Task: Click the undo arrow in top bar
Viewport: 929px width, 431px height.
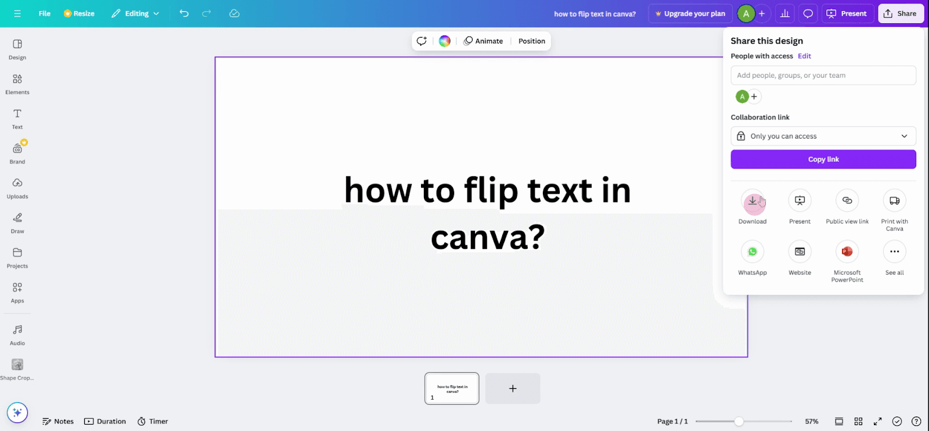Action: (x=184, y=13)
